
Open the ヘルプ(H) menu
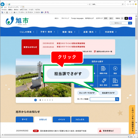tap(37, 10)
